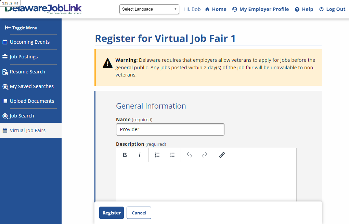
Task: Open My Employer Profile link
Action: pos(260,9)
